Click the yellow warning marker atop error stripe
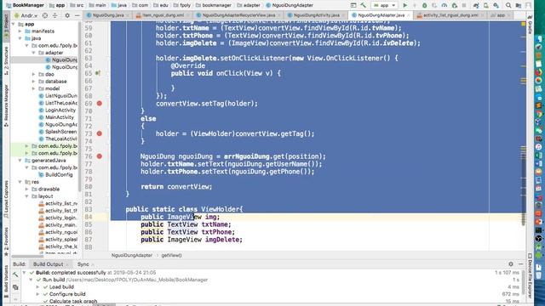This screenshot has height=306, width=545. pos(523,24)
